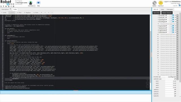Click the Description tab marker icon
The height and width of the screenshot is (102, 181).
10,9
